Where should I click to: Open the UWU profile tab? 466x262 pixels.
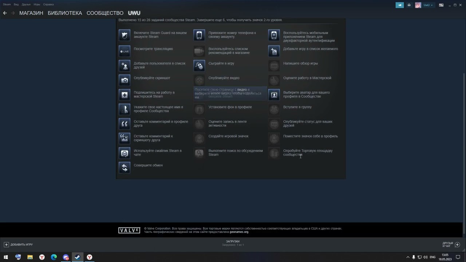(x=134, y=13)
